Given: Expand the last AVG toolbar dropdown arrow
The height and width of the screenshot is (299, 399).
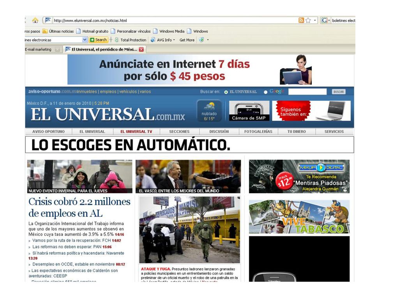Looking at the screenshot, I should tap(208, 40).
